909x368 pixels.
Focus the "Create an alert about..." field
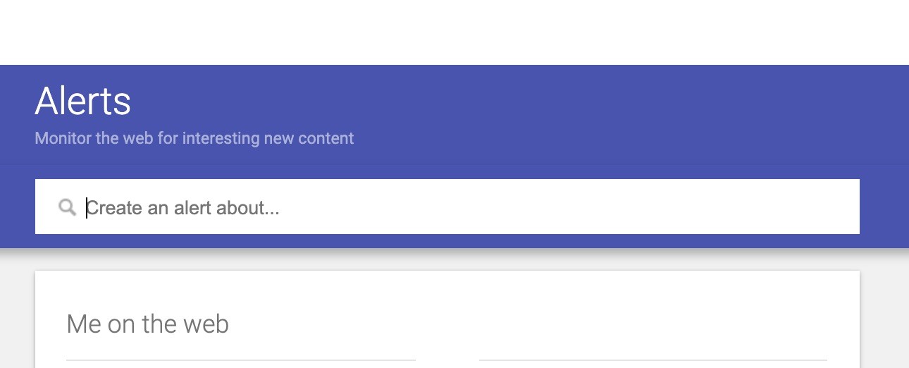pos(423,207)
